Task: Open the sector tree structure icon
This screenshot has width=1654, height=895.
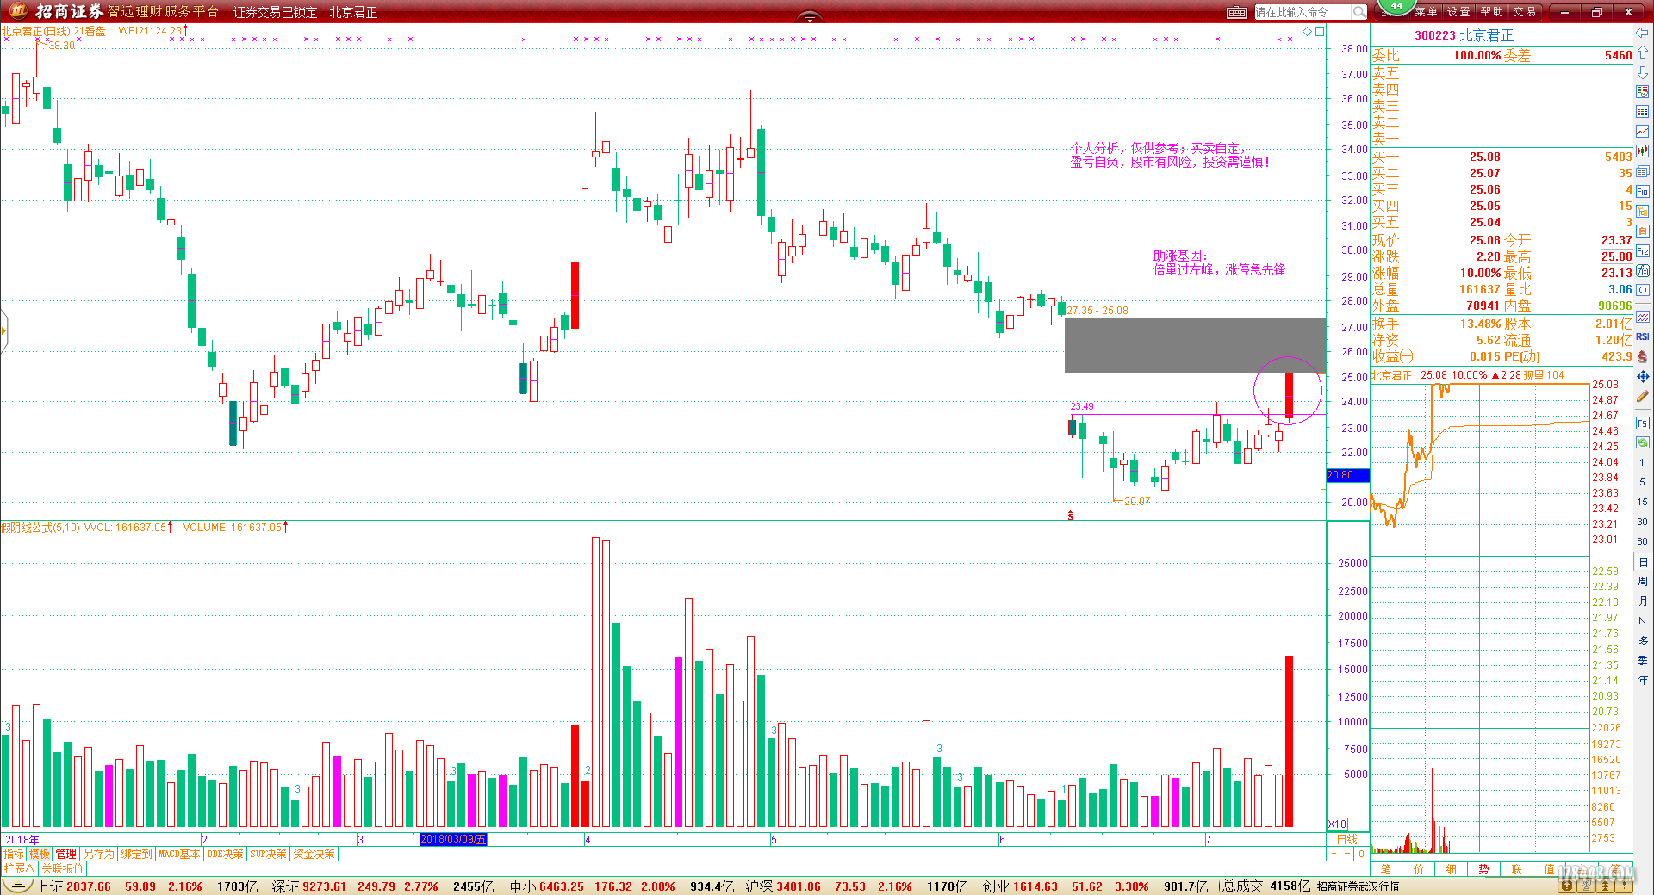Action: [x=1643, y=212]
